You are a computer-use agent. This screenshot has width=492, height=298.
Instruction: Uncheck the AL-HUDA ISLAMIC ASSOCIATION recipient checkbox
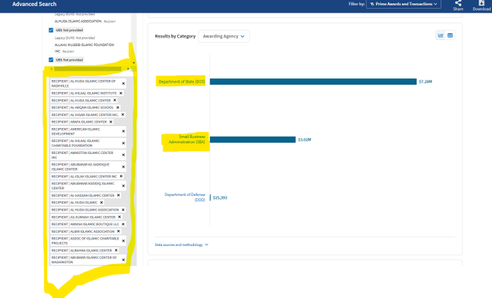[x=51, y=30]
